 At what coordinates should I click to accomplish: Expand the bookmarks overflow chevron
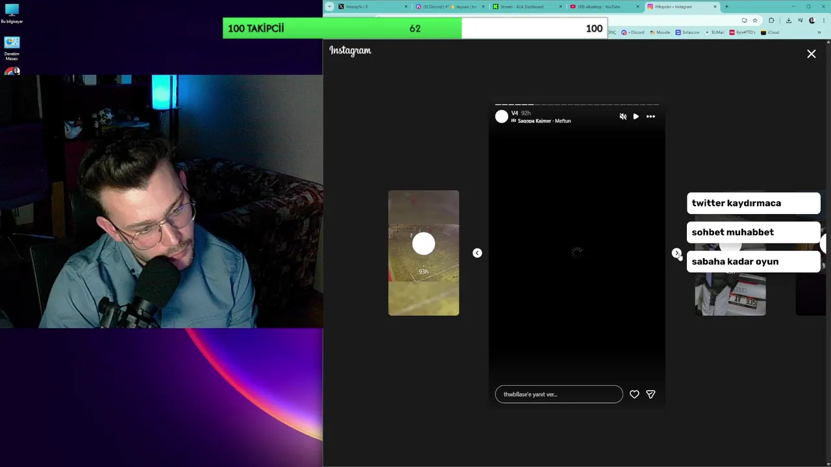819,32
